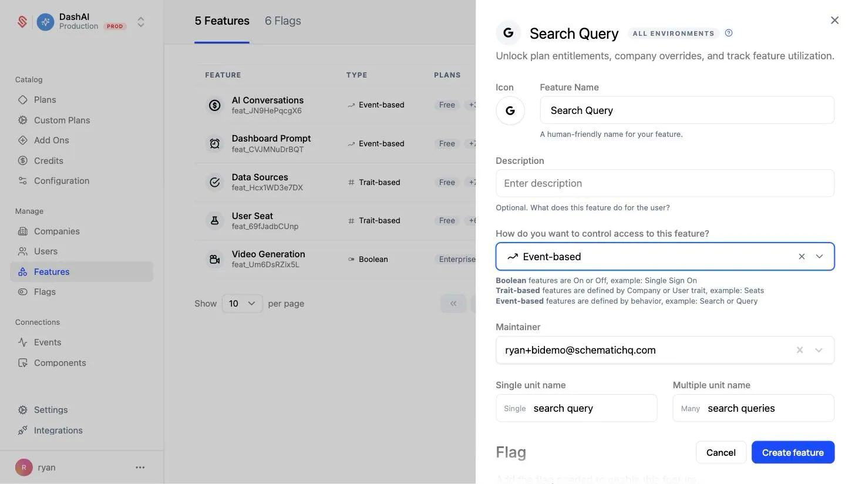This screenshot has height=484, width=855.
Task: Click the Free plan badge for AI Conversations
Action: click(447, 105)
